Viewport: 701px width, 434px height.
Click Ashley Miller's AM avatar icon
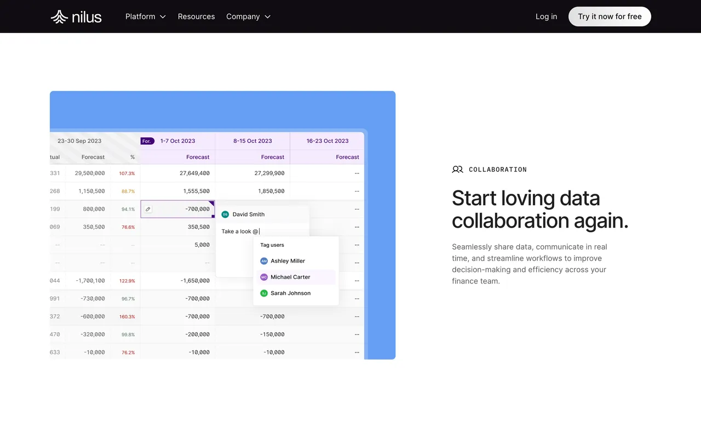[x=264, y=261]
